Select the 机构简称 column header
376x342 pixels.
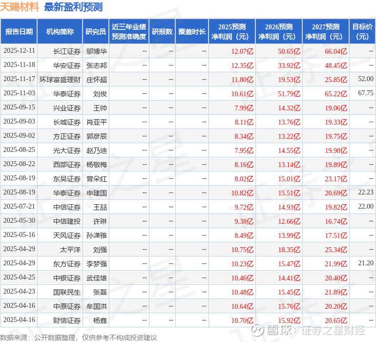[60, 31]
